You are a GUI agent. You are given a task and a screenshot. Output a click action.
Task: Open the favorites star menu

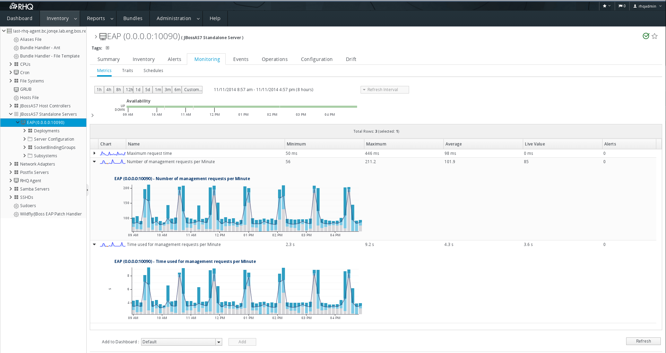pos(606,6)
